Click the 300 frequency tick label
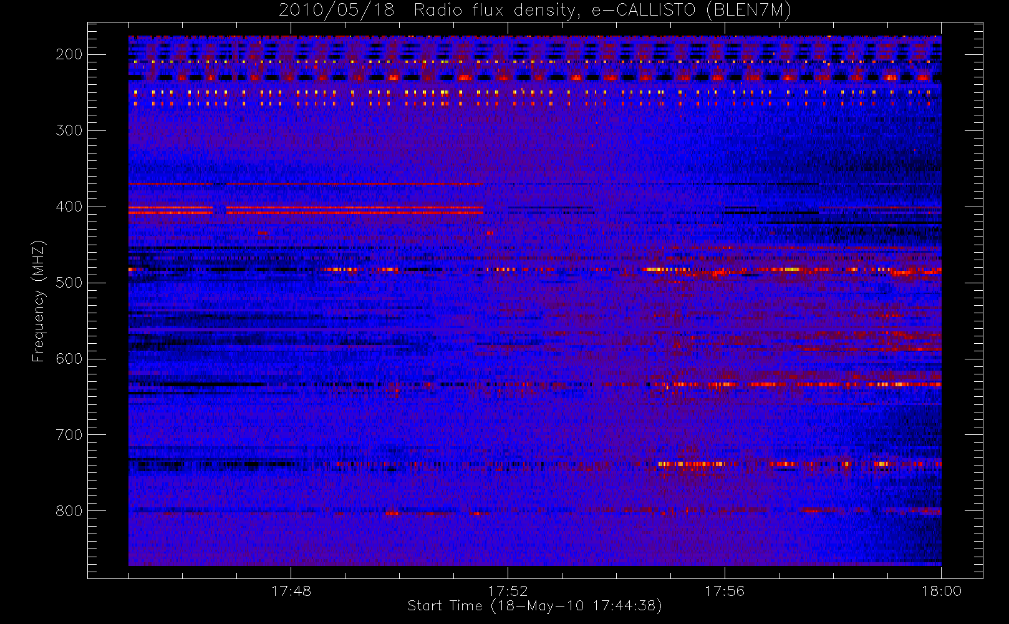The image size is (1009, 624). [x=69, y=130]
